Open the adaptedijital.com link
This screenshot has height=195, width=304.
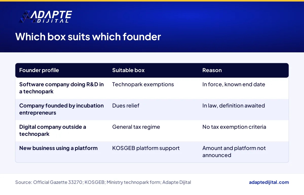click(269, 182)
